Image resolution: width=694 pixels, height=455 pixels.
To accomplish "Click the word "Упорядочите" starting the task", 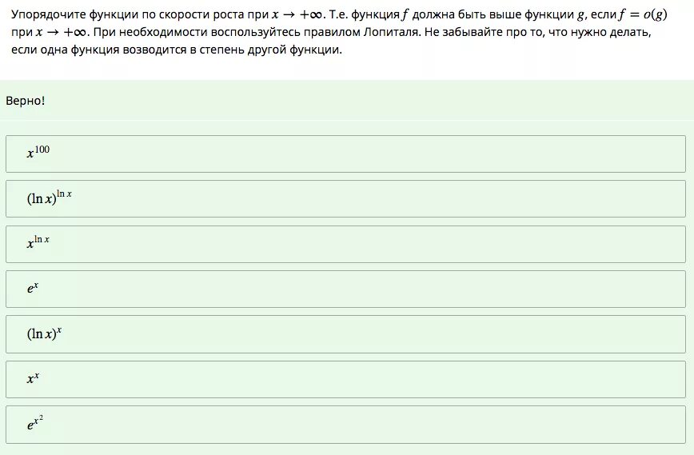I will 48,15.
